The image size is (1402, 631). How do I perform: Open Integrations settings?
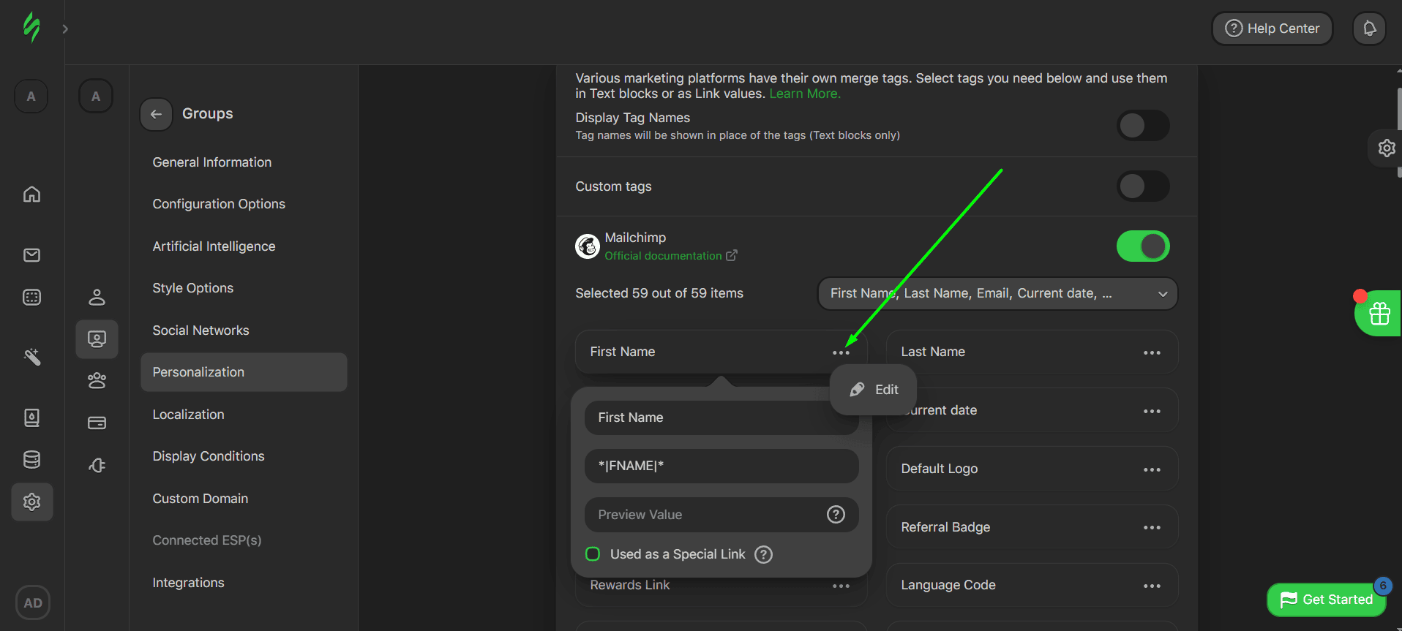click(x=188, y=583)
